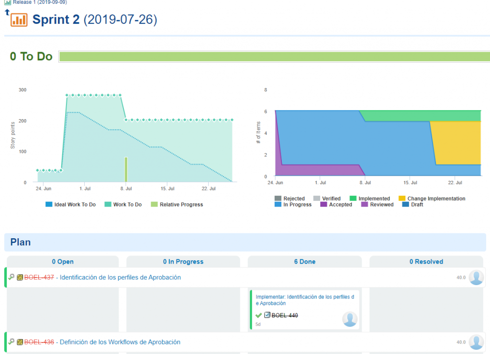
Task: Open the BOEL-437 Identificación de los perfiles link
Action: pyautogui.click(x=120, y=277)
